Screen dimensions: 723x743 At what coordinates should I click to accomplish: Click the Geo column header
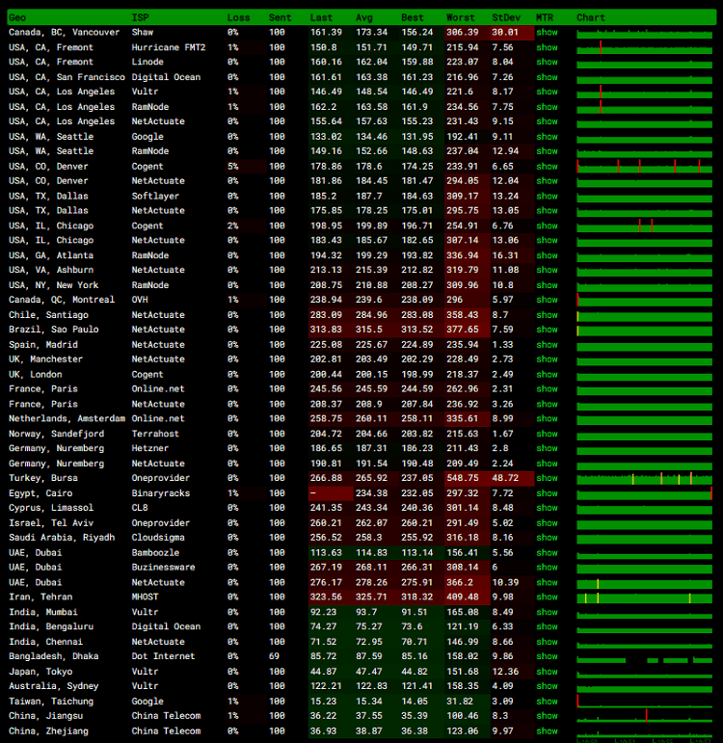coord(17,18)
